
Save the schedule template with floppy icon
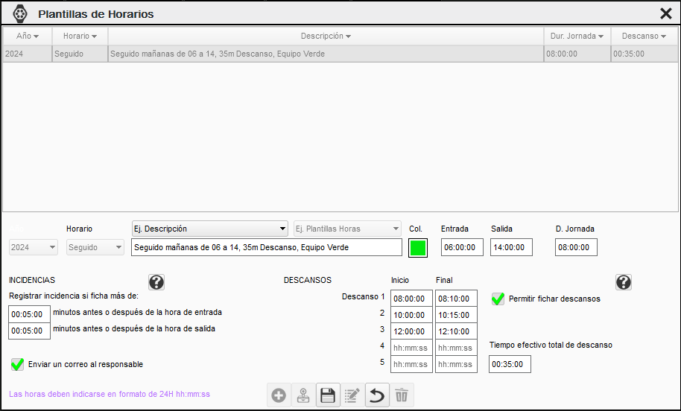point(328,395)
